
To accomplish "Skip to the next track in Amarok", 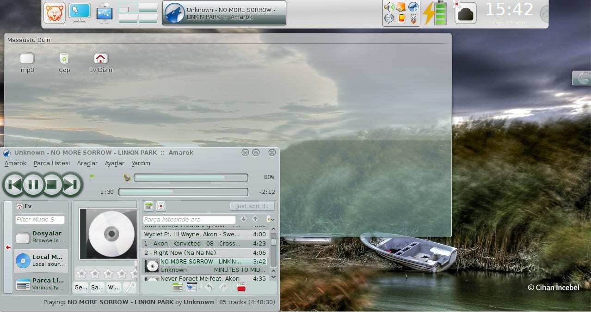I will tap(71, 185).
